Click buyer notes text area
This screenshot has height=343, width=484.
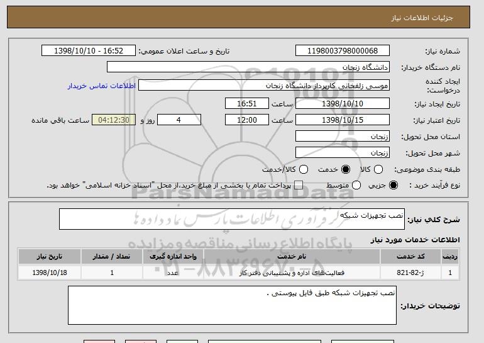point(232,305)
